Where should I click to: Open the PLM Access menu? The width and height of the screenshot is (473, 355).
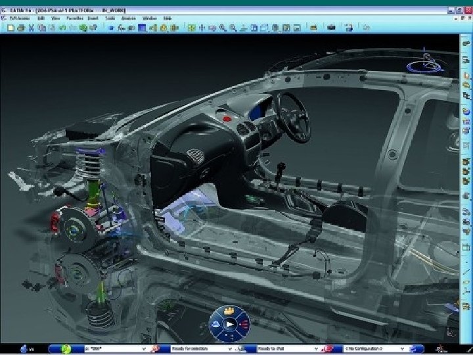click(20, 18)
